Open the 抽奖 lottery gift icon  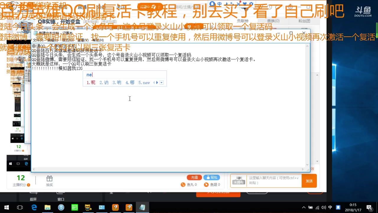49,181
